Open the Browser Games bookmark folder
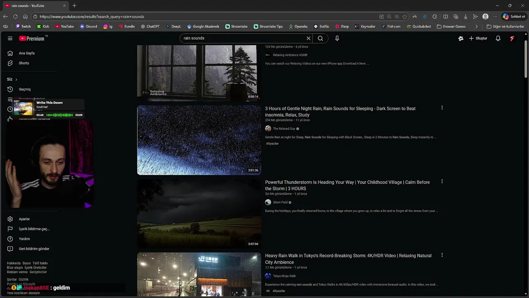Viewport: 529px width, 298px height. (451, 26)
